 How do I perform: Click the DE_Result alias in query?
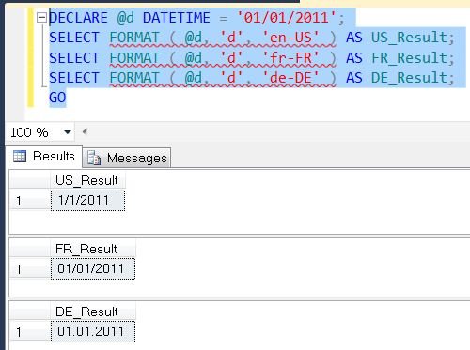click(x=410, y=78)
